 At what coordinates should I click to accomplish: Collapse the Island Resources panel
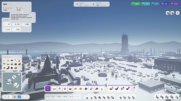coord(21,57)
